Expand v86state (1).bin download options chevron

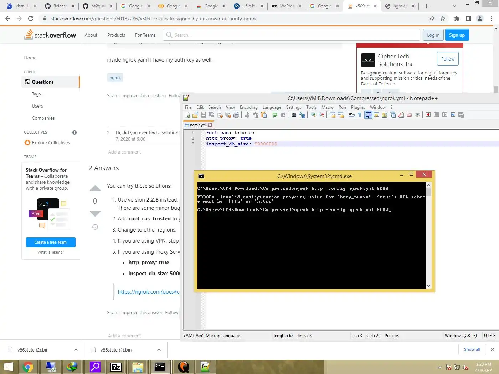pyautogui.click(x=159, y=350)
